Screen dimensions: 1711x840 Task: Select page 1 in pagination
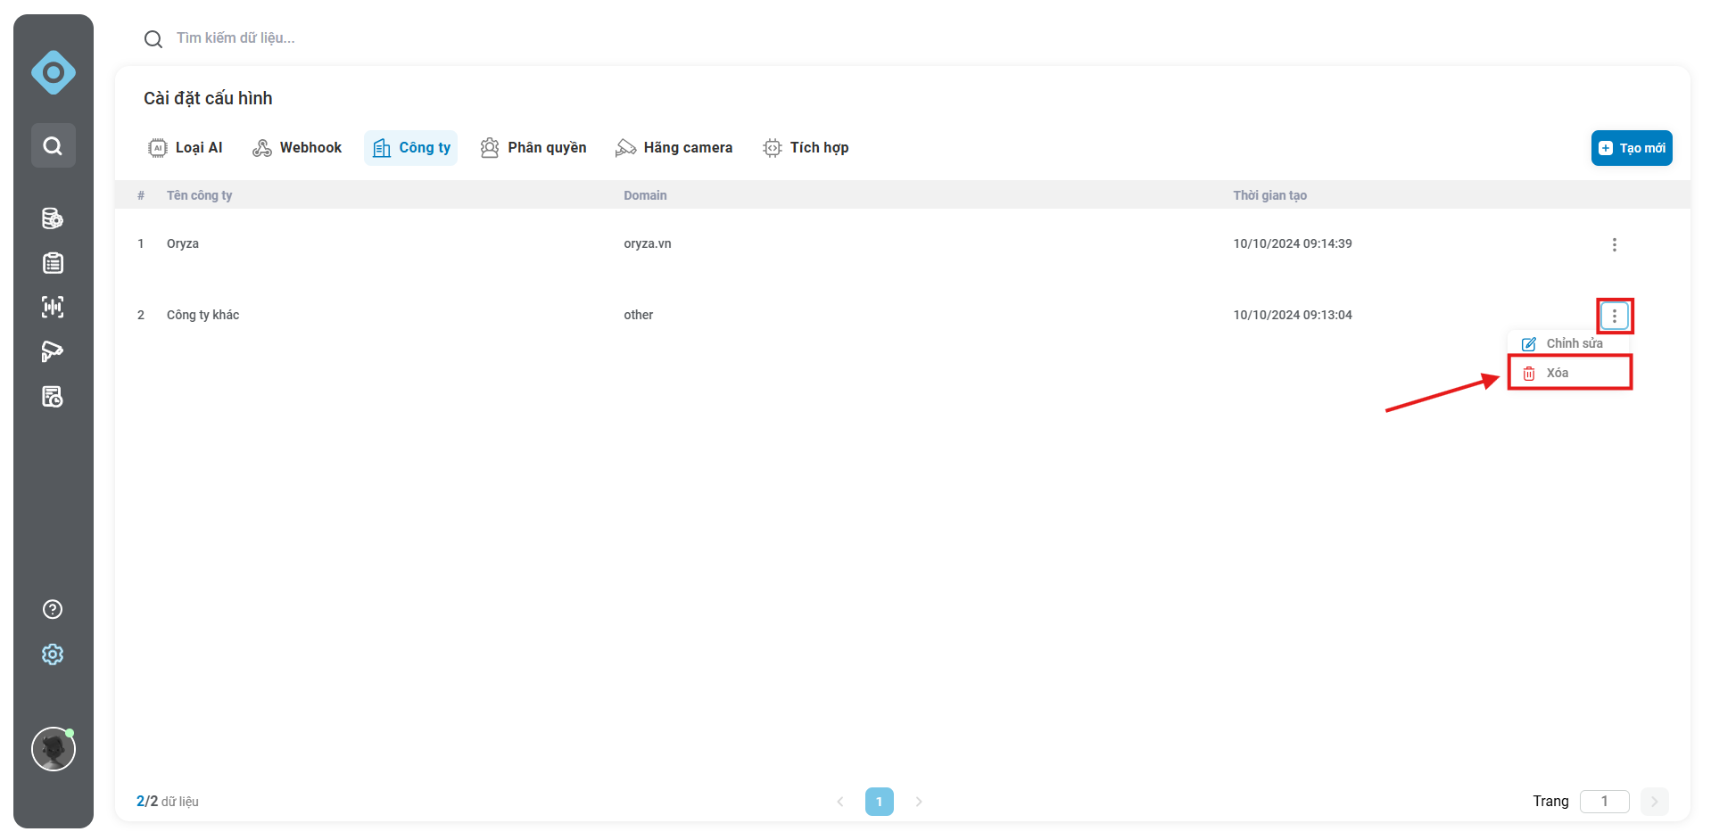point(880,802)
